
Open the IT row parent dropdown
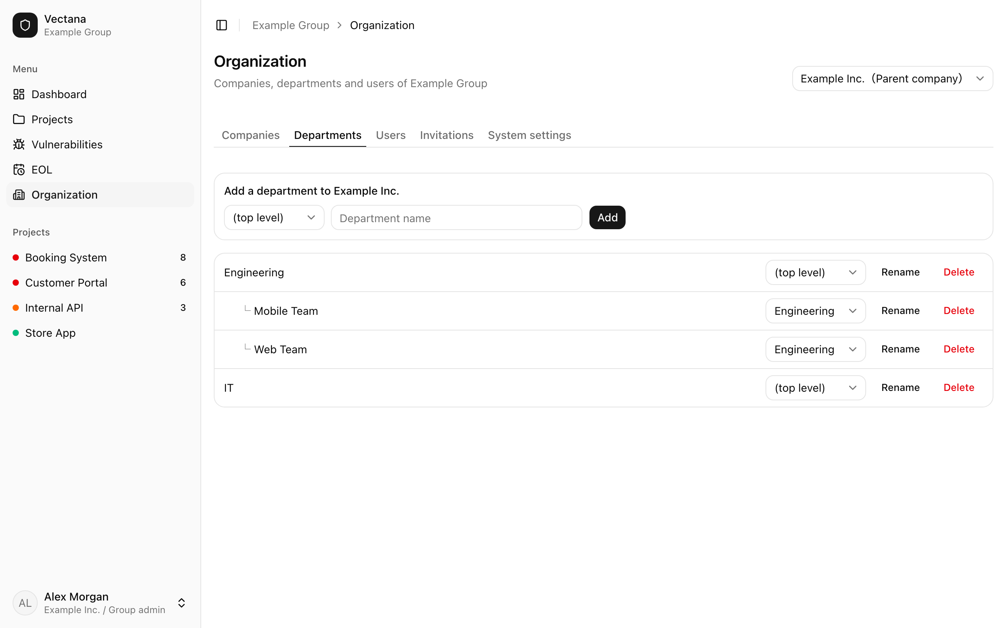tap(815, 387)
